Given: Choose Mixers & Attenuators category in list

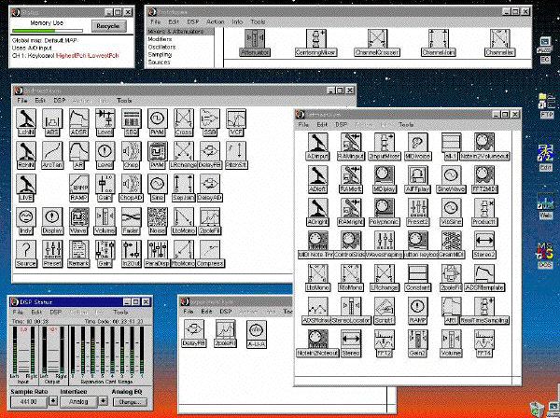Looking at the screenshot, I should click(180, 32).
